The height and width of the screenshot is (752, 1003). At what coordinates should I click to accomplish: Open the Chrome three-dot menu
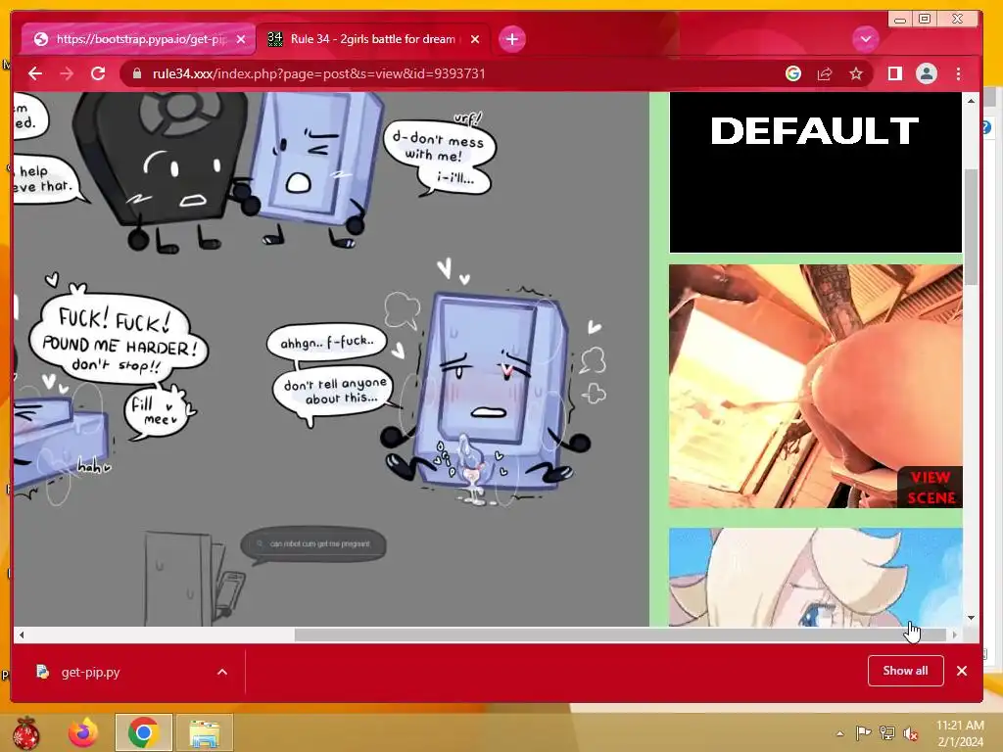958,73
